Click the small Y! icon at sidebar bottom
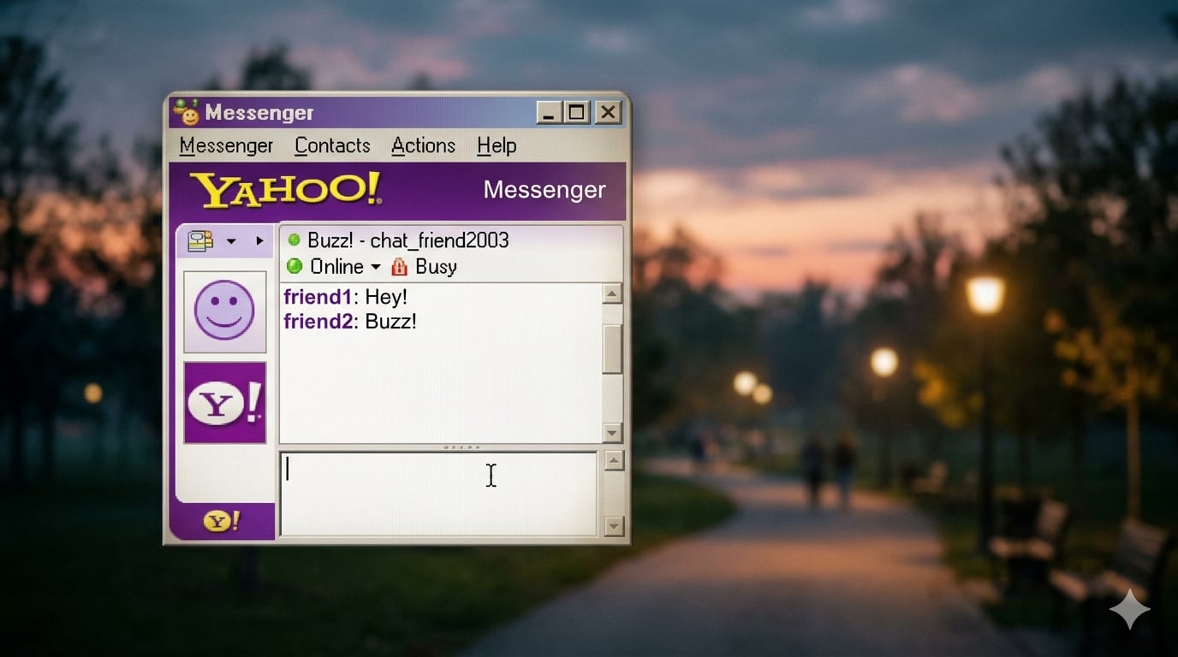Image resolution: width=1178 pixels, height=657 pixels. coord(222,521)
